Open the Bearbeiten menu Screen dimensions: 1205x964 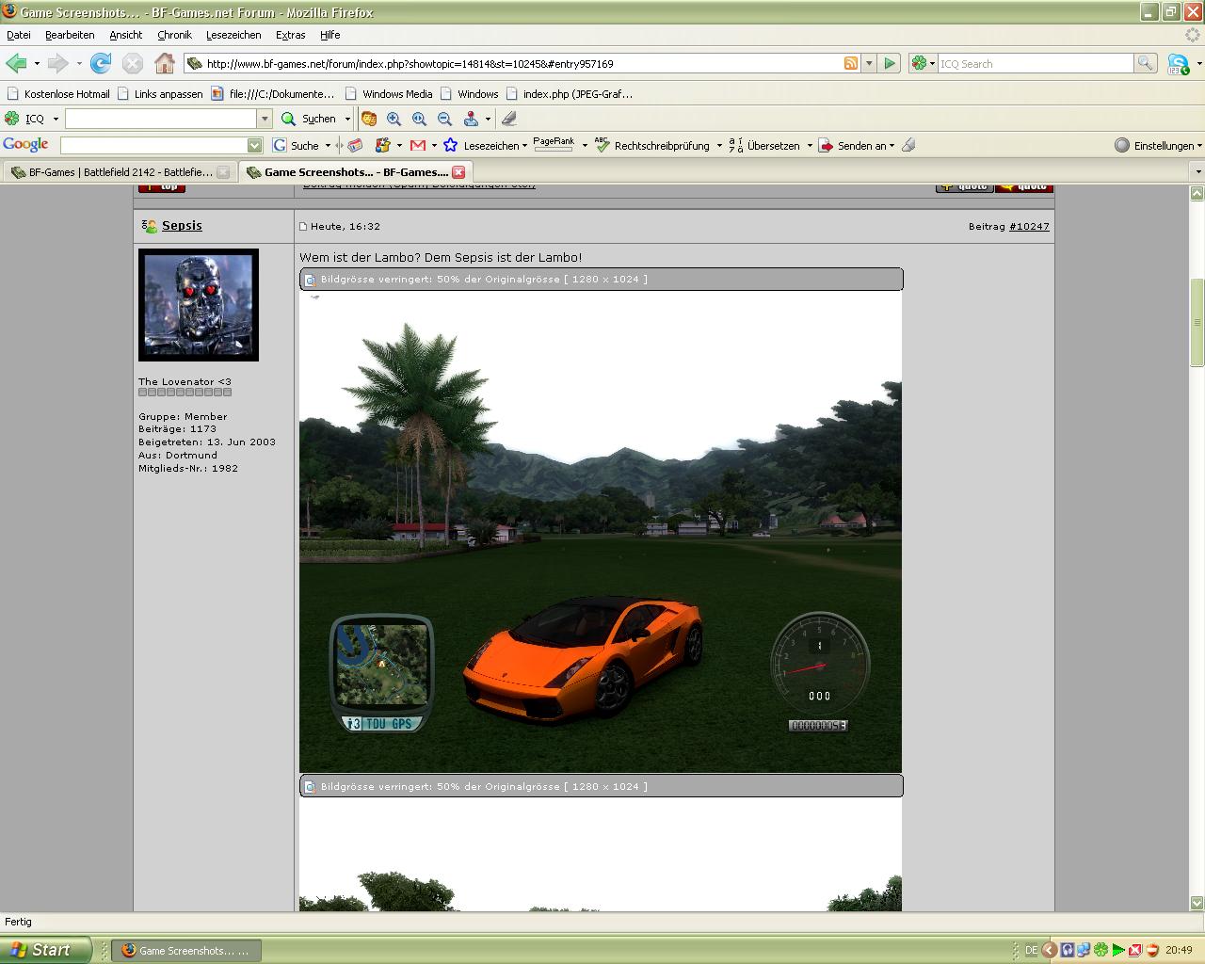[70, 35]
